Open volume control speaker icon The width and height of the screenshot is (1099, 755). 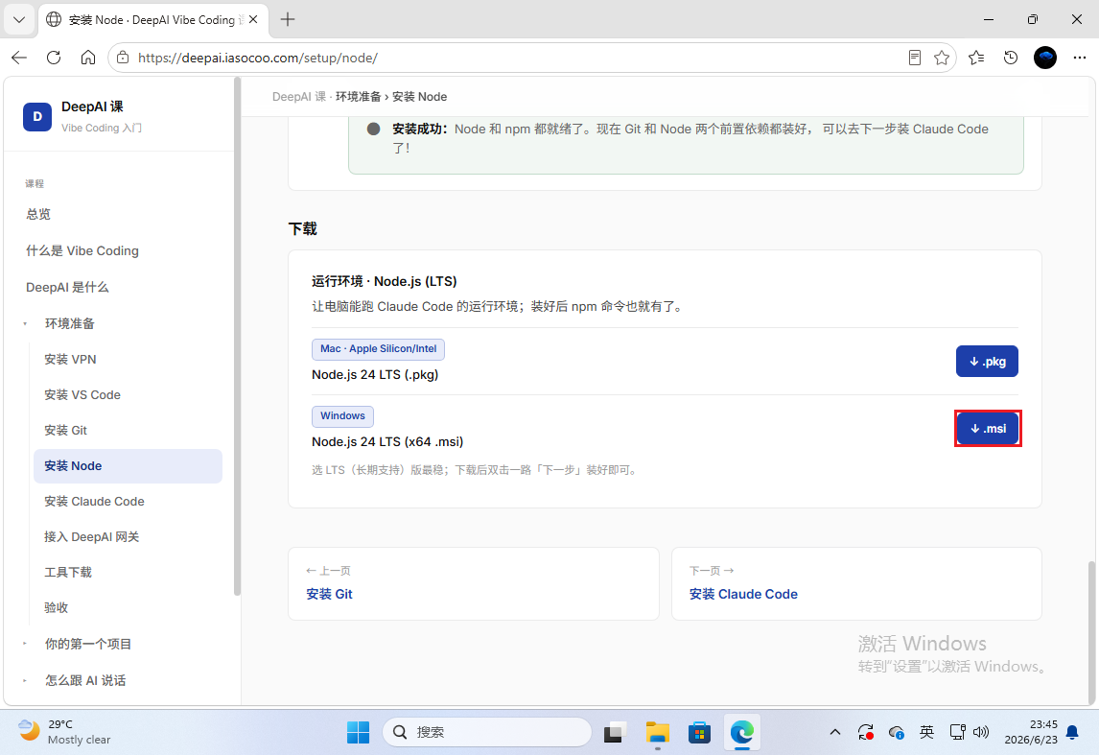(x=980, y=733)
